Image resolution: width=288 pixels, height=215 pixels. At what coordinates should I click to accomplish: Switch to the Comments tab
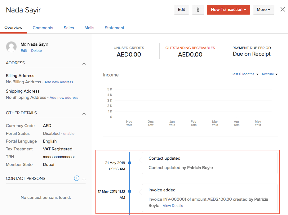[x=43, y=28]
